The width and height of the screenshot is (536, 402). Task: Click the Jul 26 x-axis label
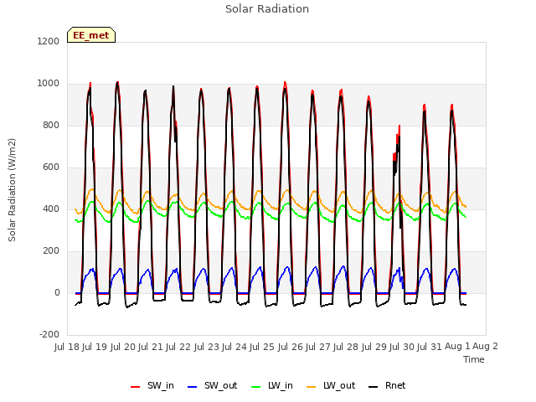291,347
